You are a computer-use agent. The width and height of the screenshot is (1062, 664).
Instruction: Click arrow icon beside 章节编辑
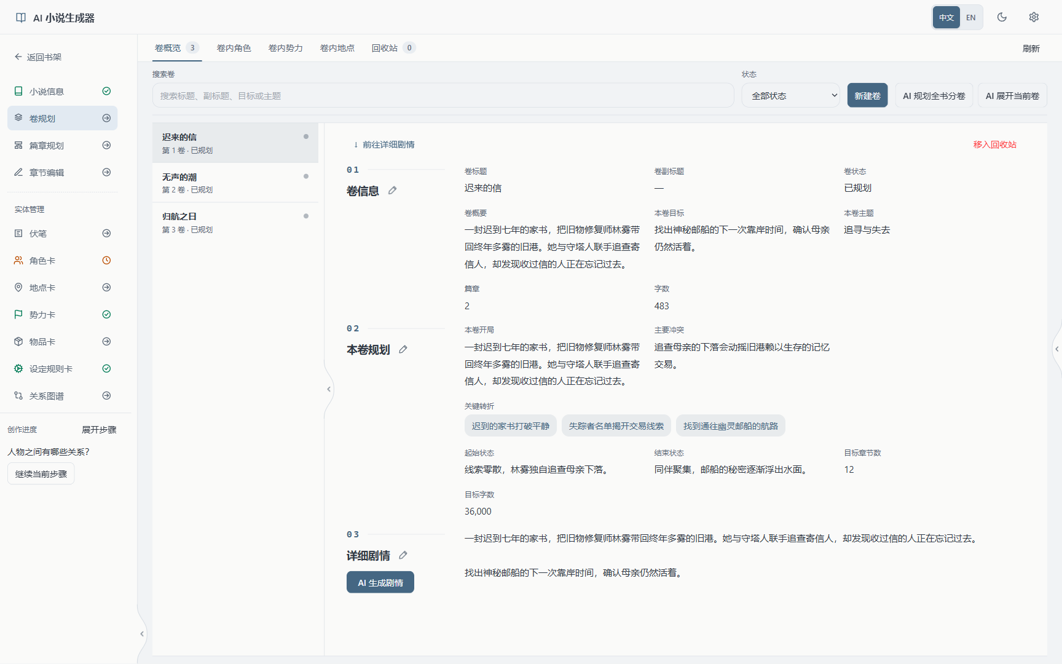[106, 173]
